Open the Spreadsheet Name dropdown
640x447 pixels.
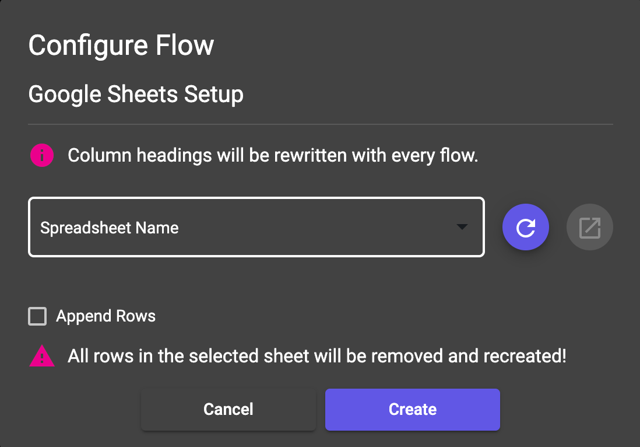(256, 227)
